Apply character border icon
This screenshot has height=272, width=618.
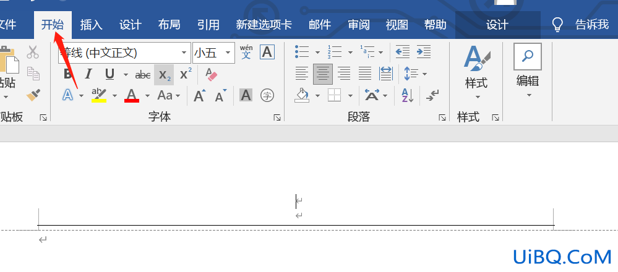coord(267,52)
